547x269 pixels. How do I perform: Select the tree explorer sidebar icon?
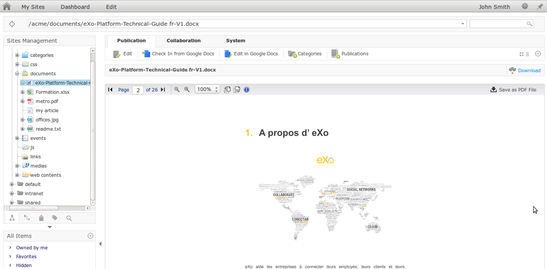click(12, 218)
